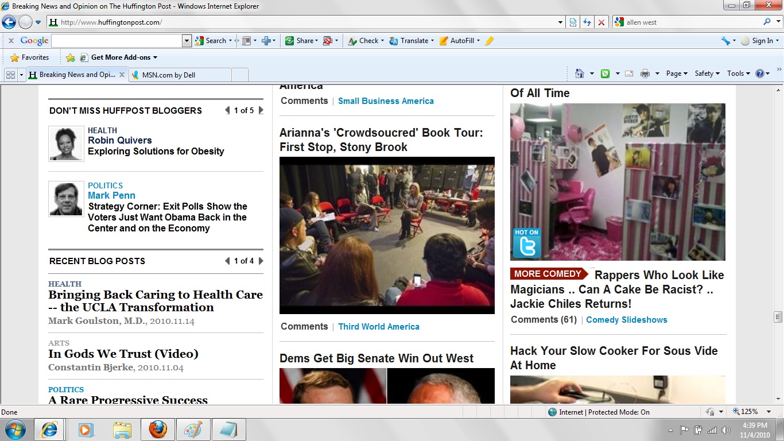Click the green Feeds icon
Viewport: 784px width, 441px height.
click(x=605, y=73)
